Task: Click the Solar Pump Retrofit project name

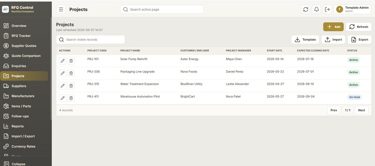Action: pos(134,59)
